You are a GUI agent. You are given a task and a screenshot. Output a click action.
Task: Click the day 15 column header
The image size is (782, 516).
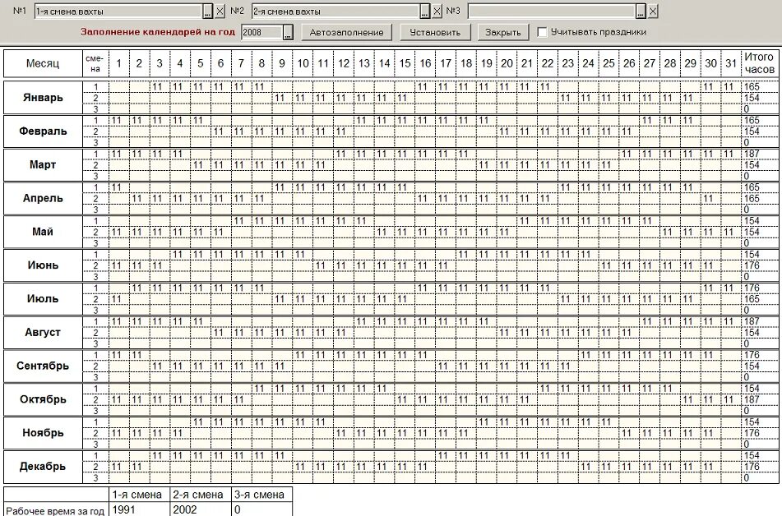click(x=405, y=63)
